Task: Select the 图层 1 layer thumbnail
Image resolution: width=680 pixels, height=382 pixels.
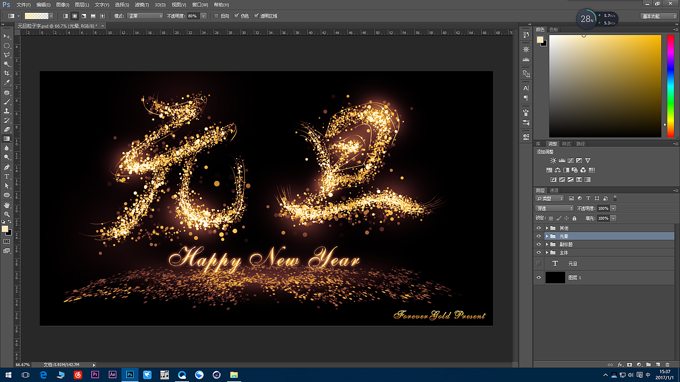Action: tap(555, 277)
